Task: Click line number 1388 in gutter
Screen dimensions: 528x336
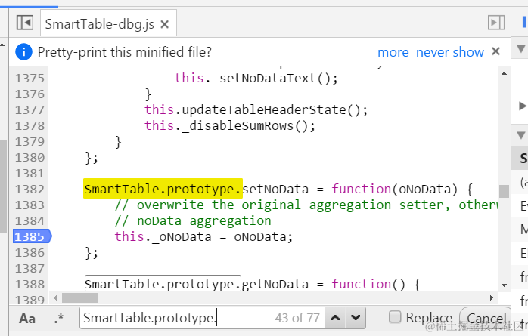Action: point(30,284)
